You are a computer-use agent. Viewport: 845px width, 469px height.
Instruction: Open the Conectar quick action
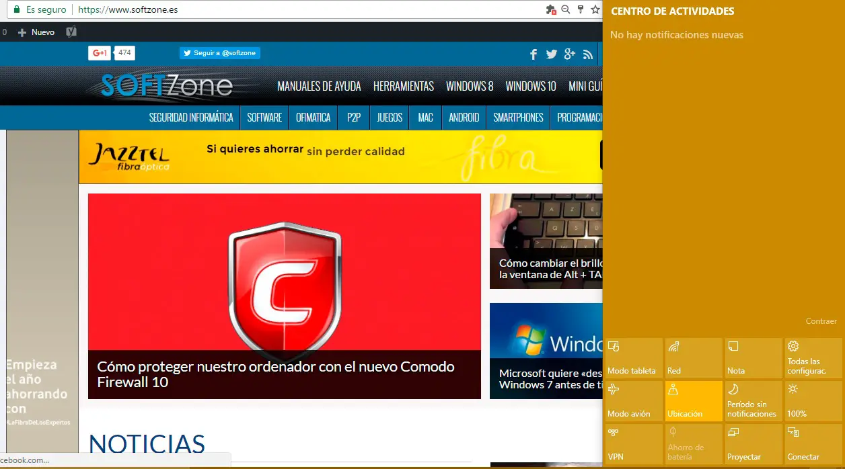coord(813,444)
